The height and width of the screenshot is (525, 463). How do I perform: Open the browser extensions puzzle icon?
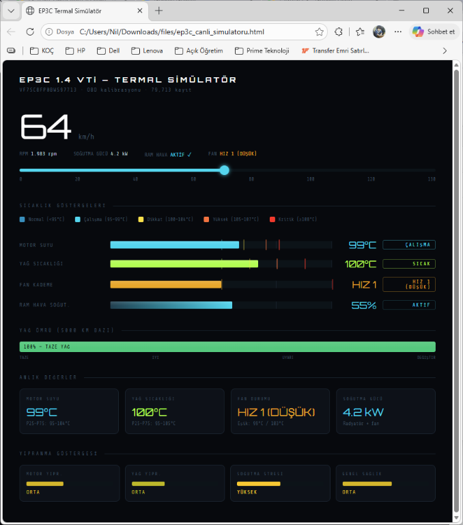tap(338, 31)
